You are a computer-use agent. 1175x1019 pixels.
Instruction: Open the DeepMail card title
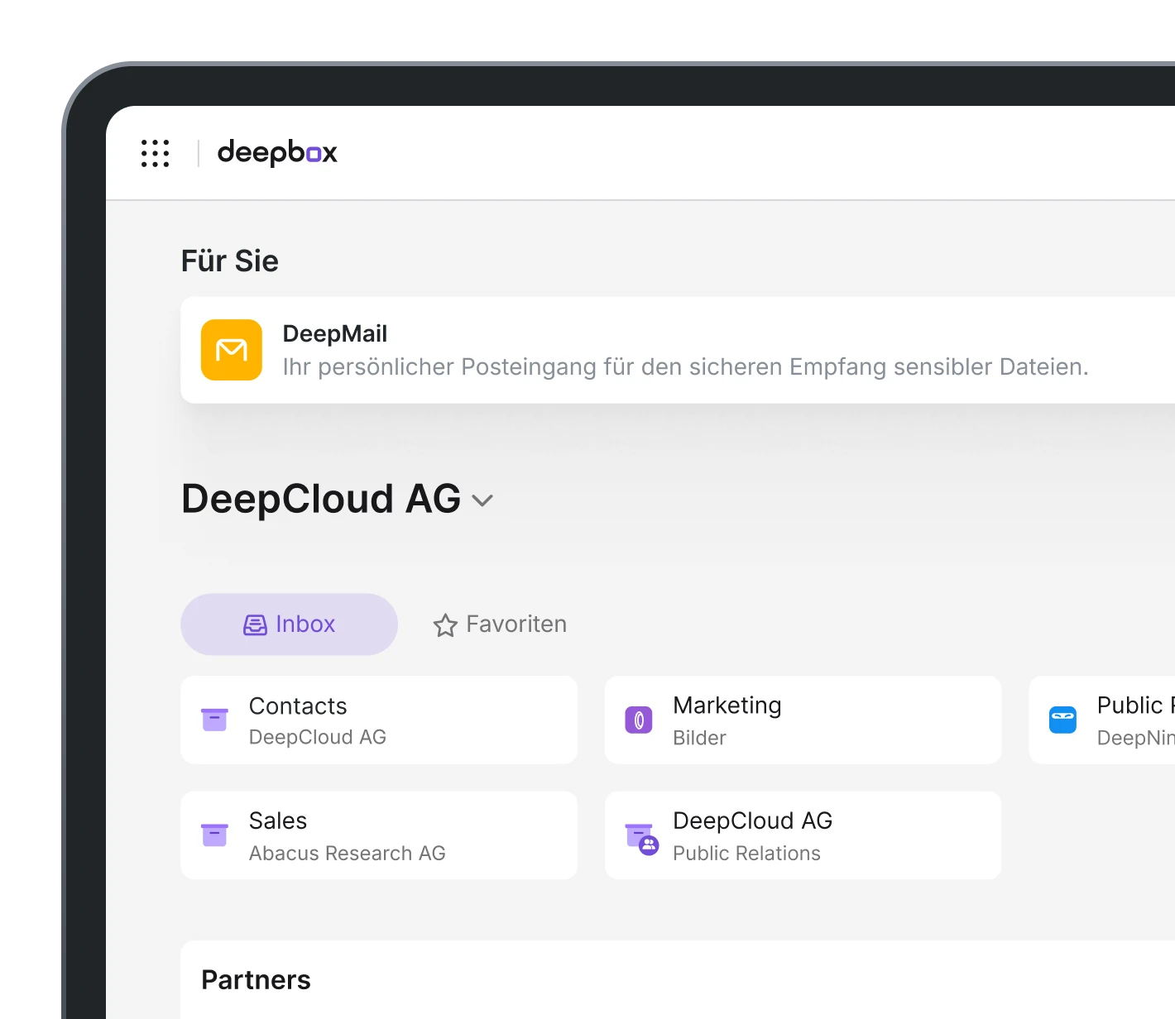point(335,333)
